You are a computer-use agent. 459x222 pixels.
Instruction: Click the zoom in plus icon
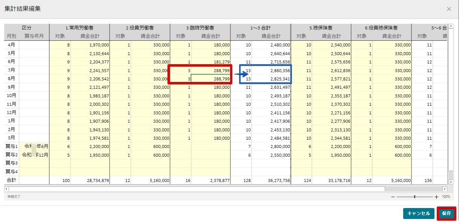click(x=436, y=197)
